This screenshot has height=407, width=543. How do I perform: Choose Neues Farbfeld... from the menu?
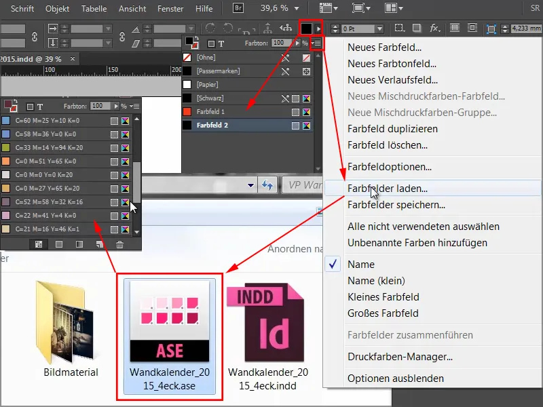384,47
